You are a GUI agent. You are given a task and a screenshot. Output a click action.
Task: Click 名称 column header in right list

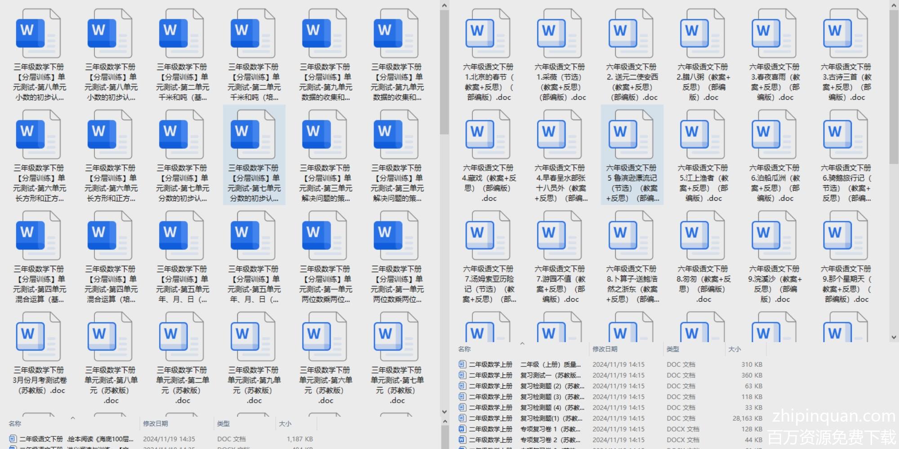464,349
